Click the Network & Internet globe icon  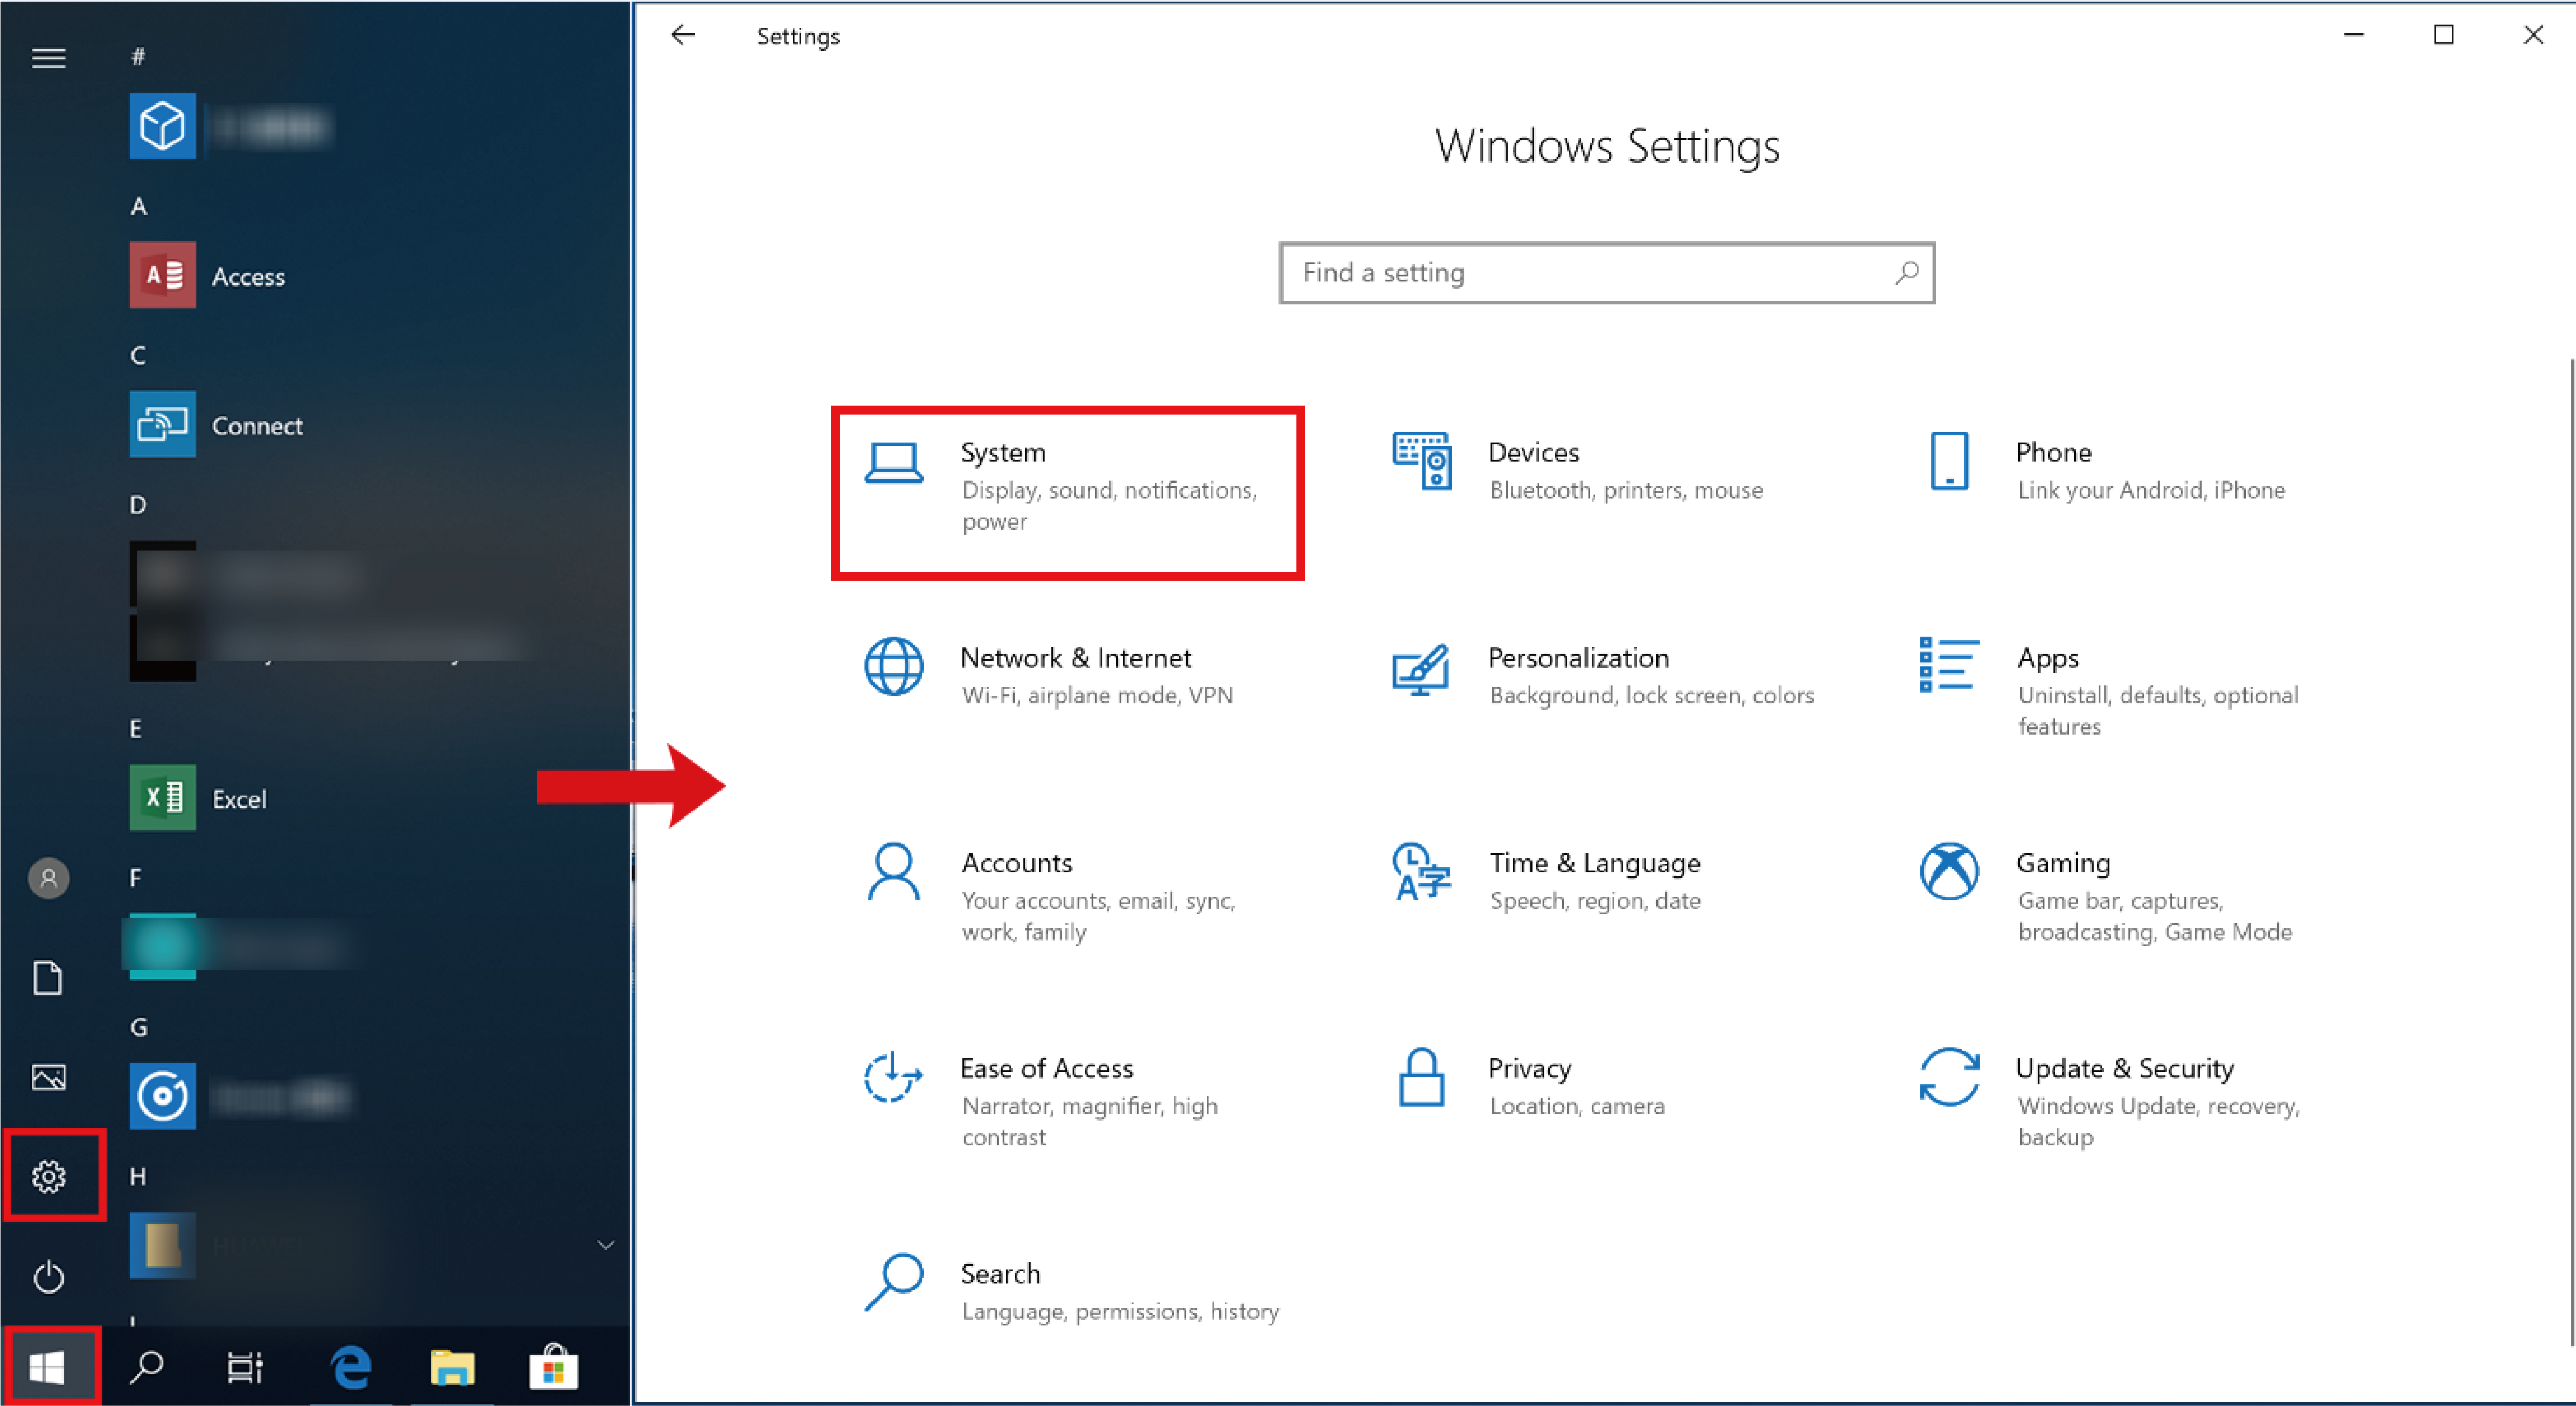point(893,666)
